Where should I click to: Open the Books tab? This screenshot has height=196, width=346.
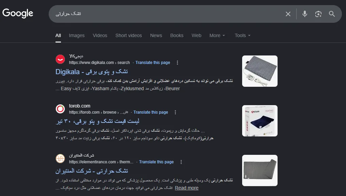point(177,35)
